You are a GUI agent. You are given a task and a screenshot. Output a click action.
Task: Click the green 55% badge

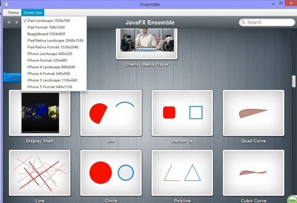[x=292, y=200]
